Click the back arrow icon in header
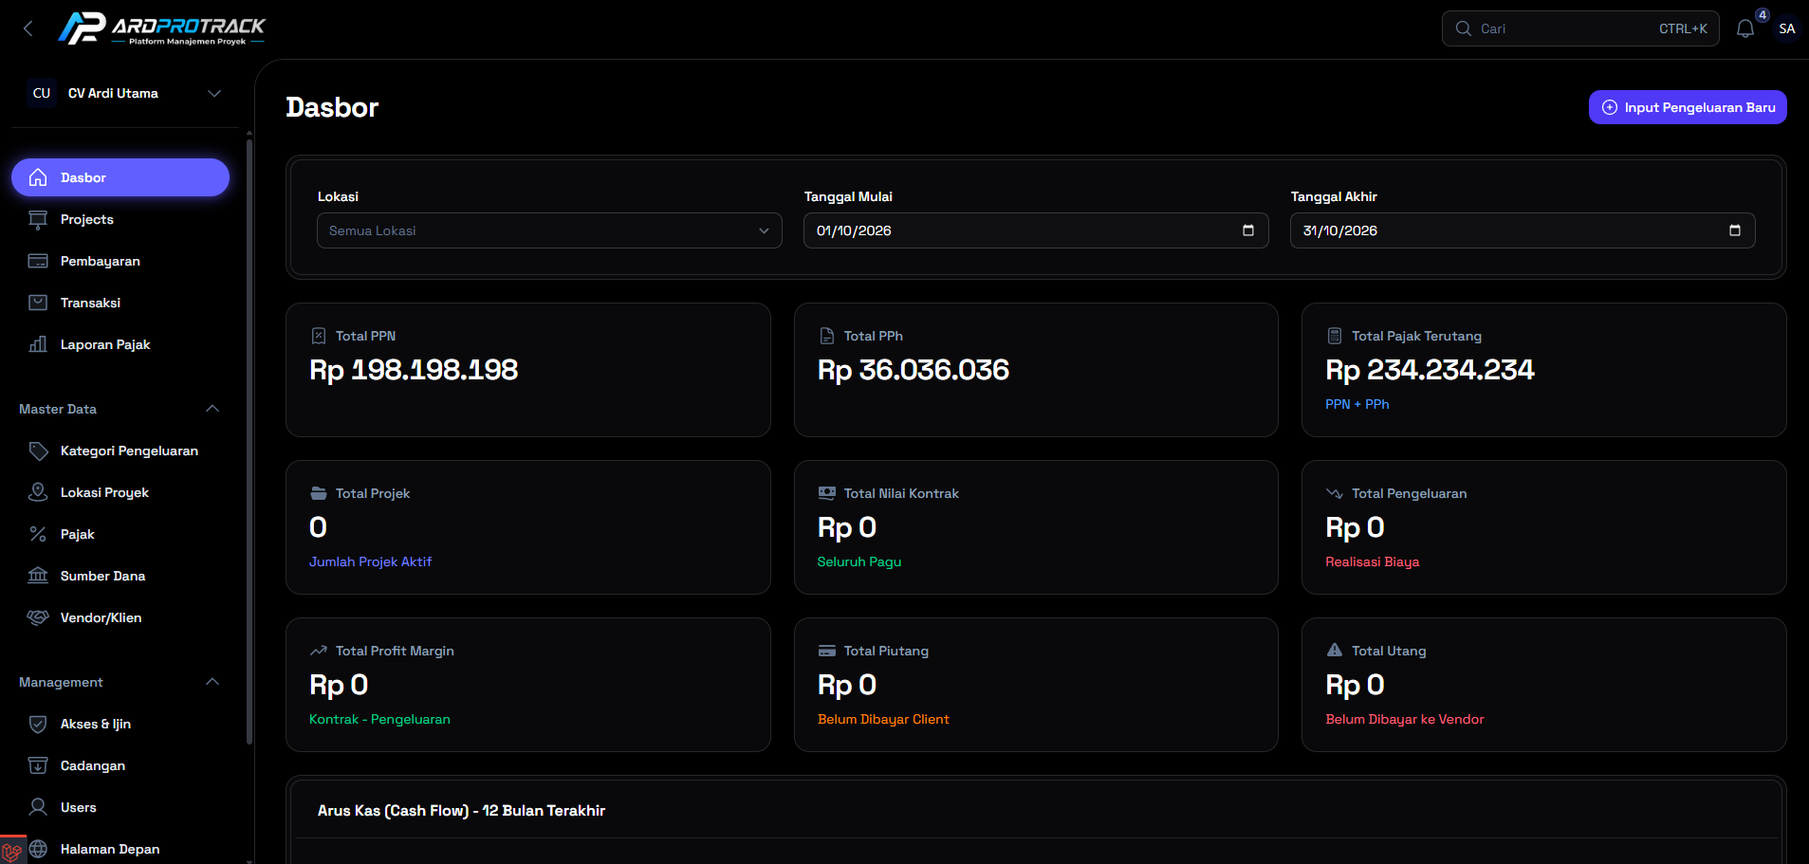This screenshot has width=1809, height=864. click(x=28, y=28)
